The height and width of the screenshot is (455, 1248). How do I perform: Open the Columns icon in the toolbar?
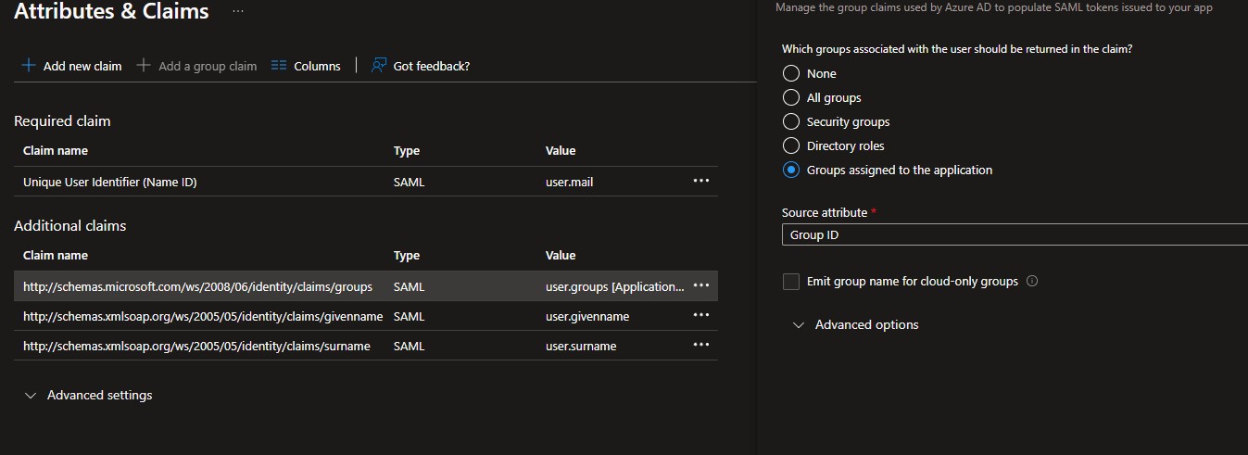(x=279, y=66)
